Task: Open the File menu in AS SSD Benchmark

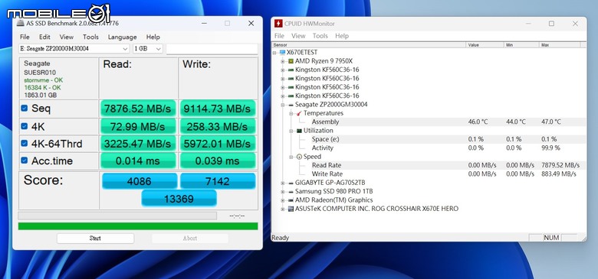Action: tap(25, 37)
